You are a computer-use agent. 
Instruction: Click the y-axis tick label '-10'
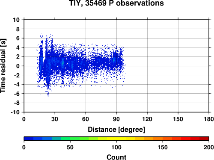[15, 112]
